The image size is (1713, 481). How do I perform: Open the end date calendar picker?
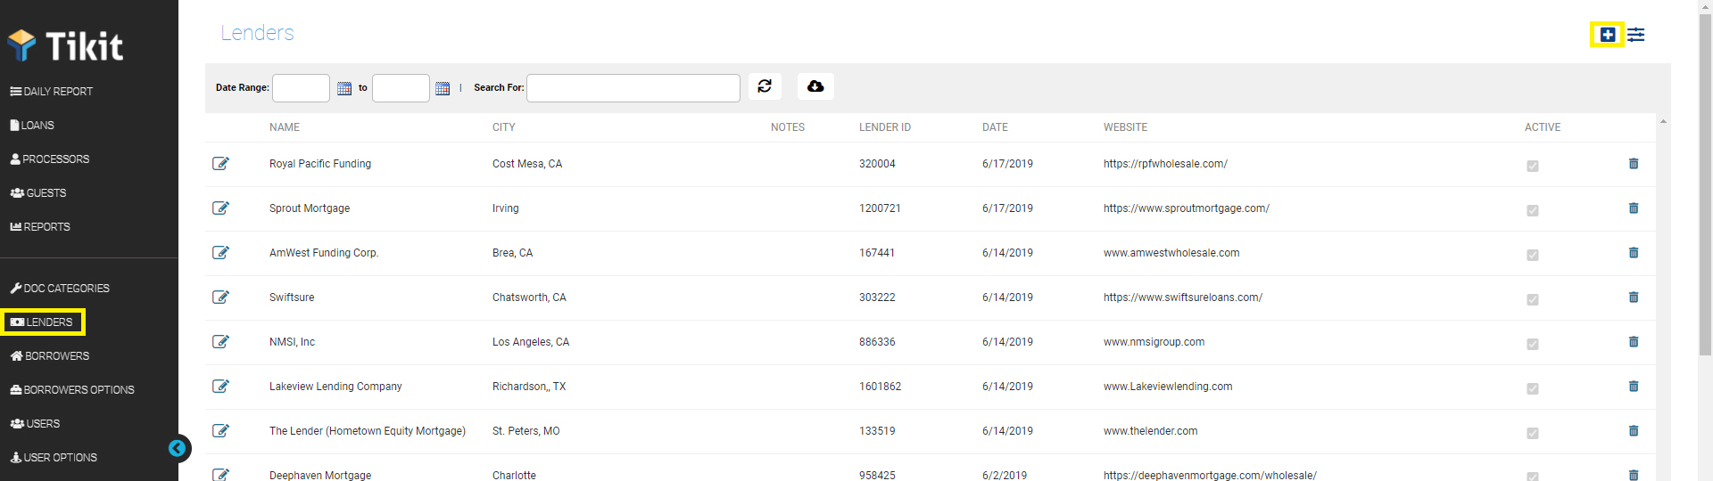pyautogui.click(x=443, y=88)
